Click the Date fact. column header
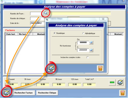128x98 pixels. [x=12, y=34]
